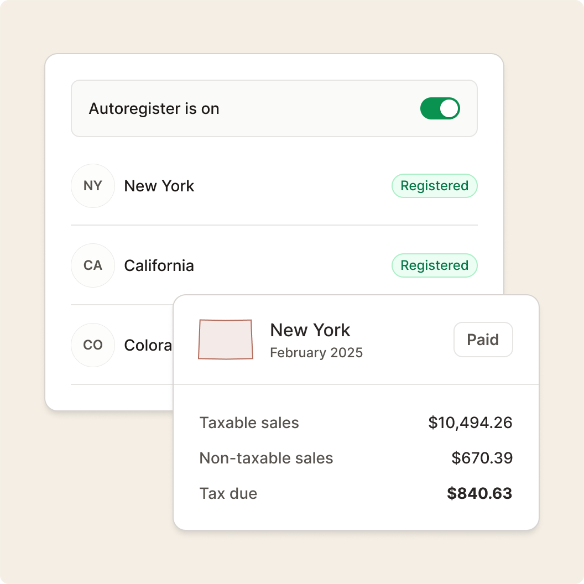
Task: Click the NY circle icon
Action: 93,186
